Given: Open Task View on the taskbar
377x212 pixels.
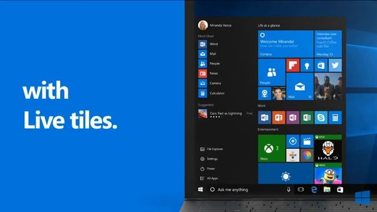Looking at the screenshot, I should coord(300,190).
